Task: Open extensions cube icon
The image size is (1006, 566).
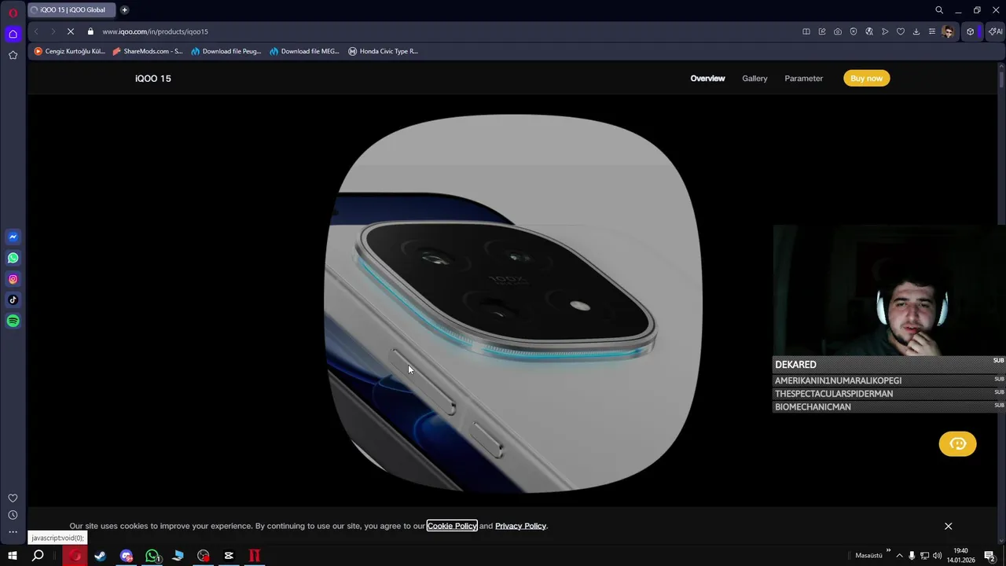Action: pyautogui.click(x=971, y=31)
